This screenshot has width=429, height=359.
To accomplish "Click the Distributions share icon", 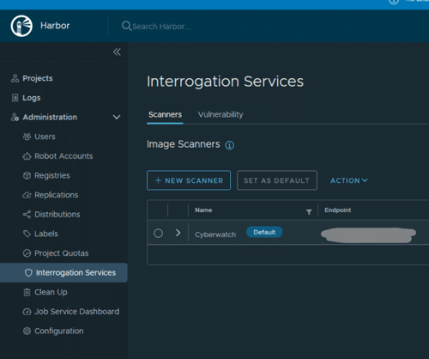I will click(27, 215).
